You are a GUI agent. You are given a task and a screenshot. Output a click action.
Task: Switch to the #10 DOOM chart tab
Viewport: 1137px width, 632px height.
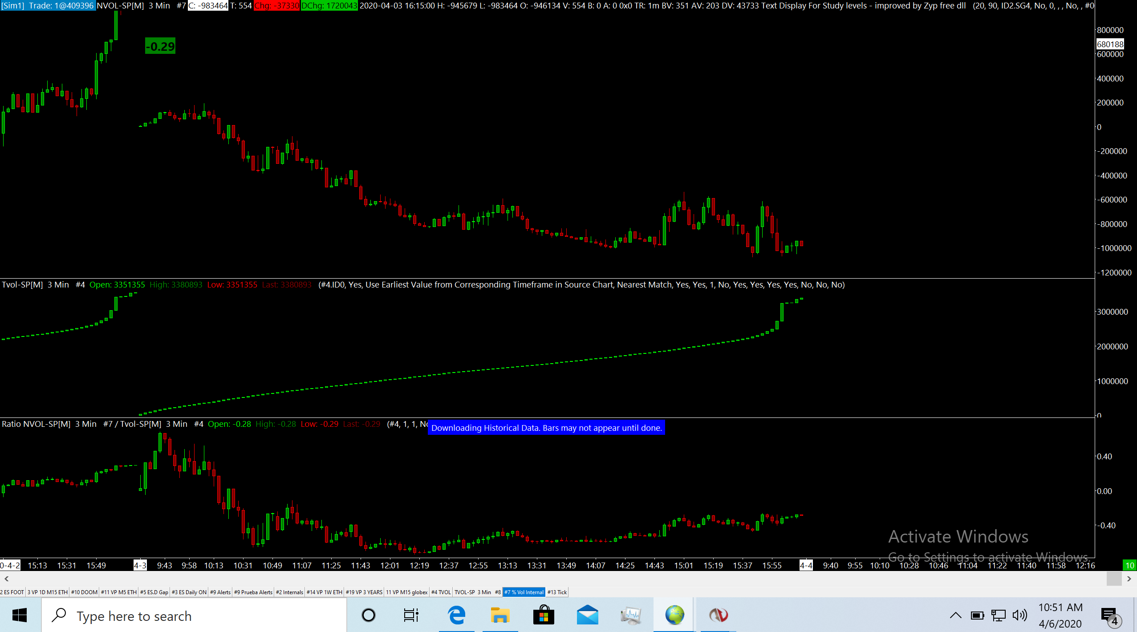(84, 592)
